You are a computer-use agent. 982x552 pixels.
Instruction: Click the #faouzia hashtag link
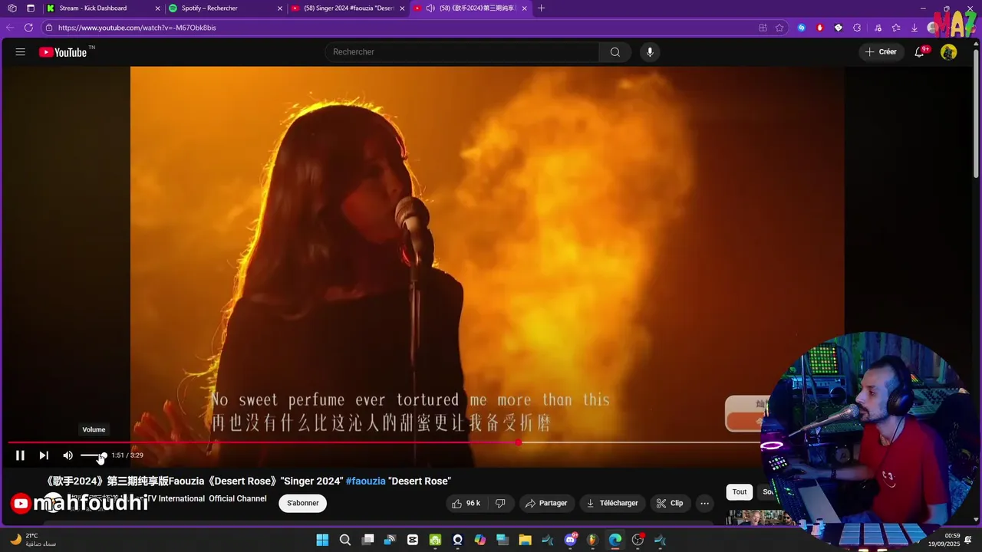[366, 481]
